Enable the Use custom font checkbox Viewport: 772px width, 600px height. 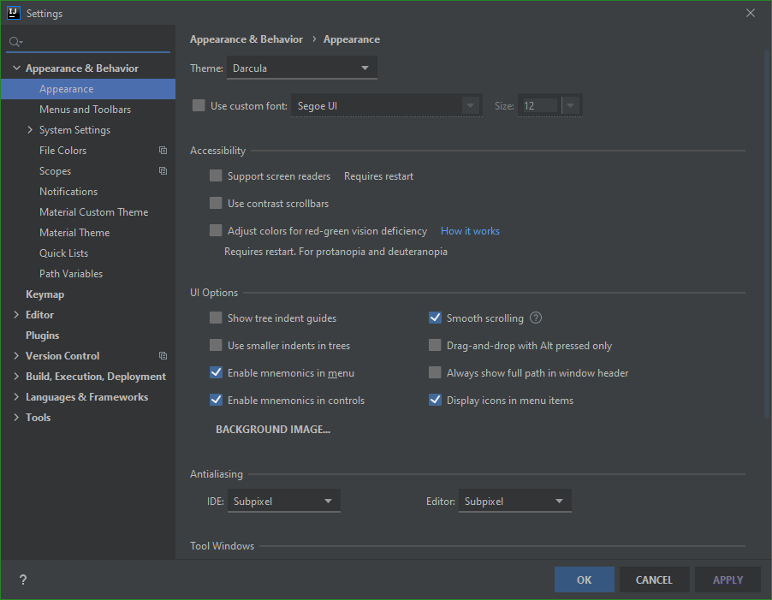tap(199, 105)
